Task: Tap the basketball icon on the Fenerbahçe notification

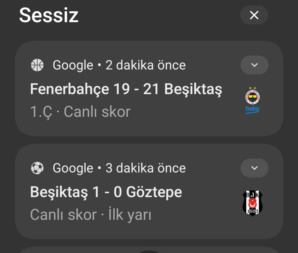Action: 37,65
